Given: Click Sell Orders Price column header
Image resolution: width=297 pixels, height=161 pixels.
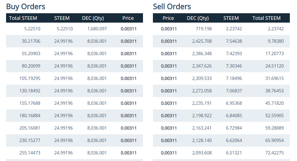Looking at the screenshot, I should coord(168,18).
